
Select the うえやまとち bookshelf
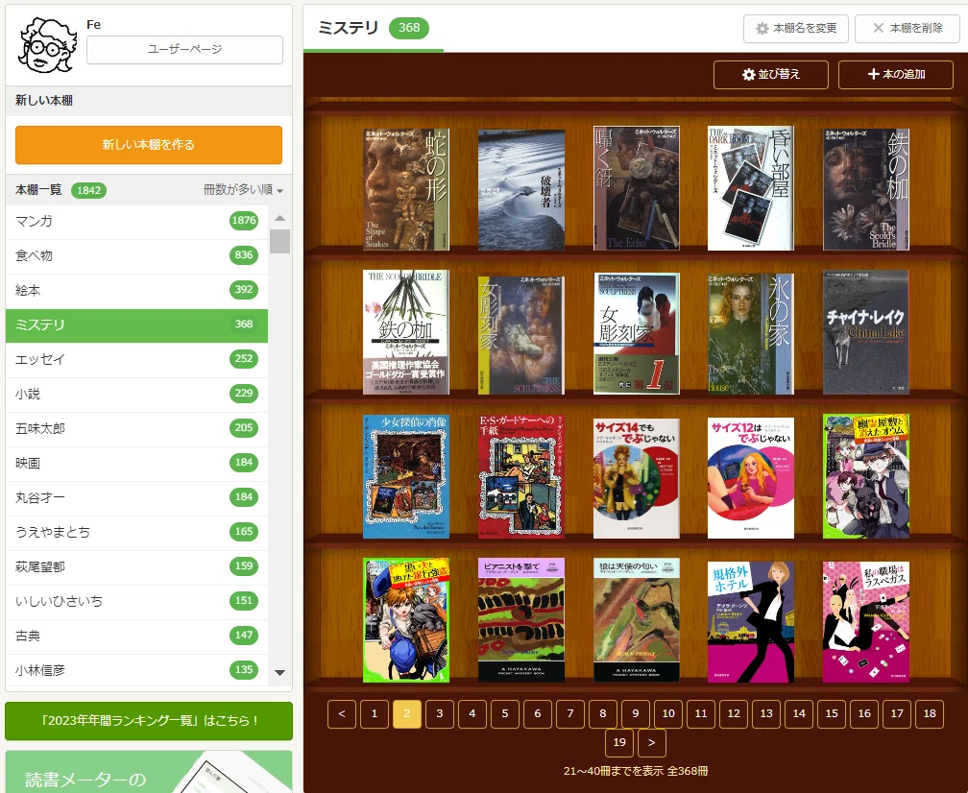137,532
